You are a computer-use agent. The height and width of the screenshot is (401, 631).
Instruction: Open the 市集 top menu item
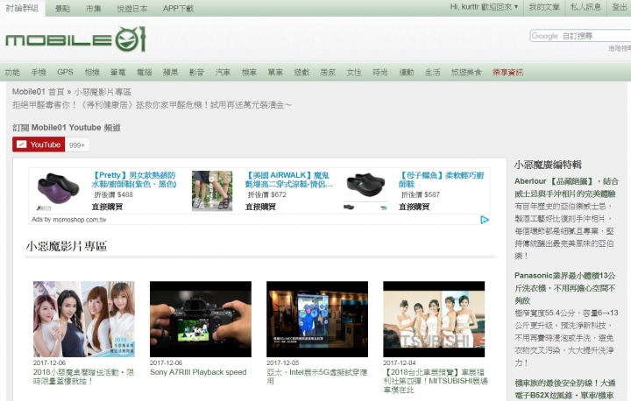(94, 9)
